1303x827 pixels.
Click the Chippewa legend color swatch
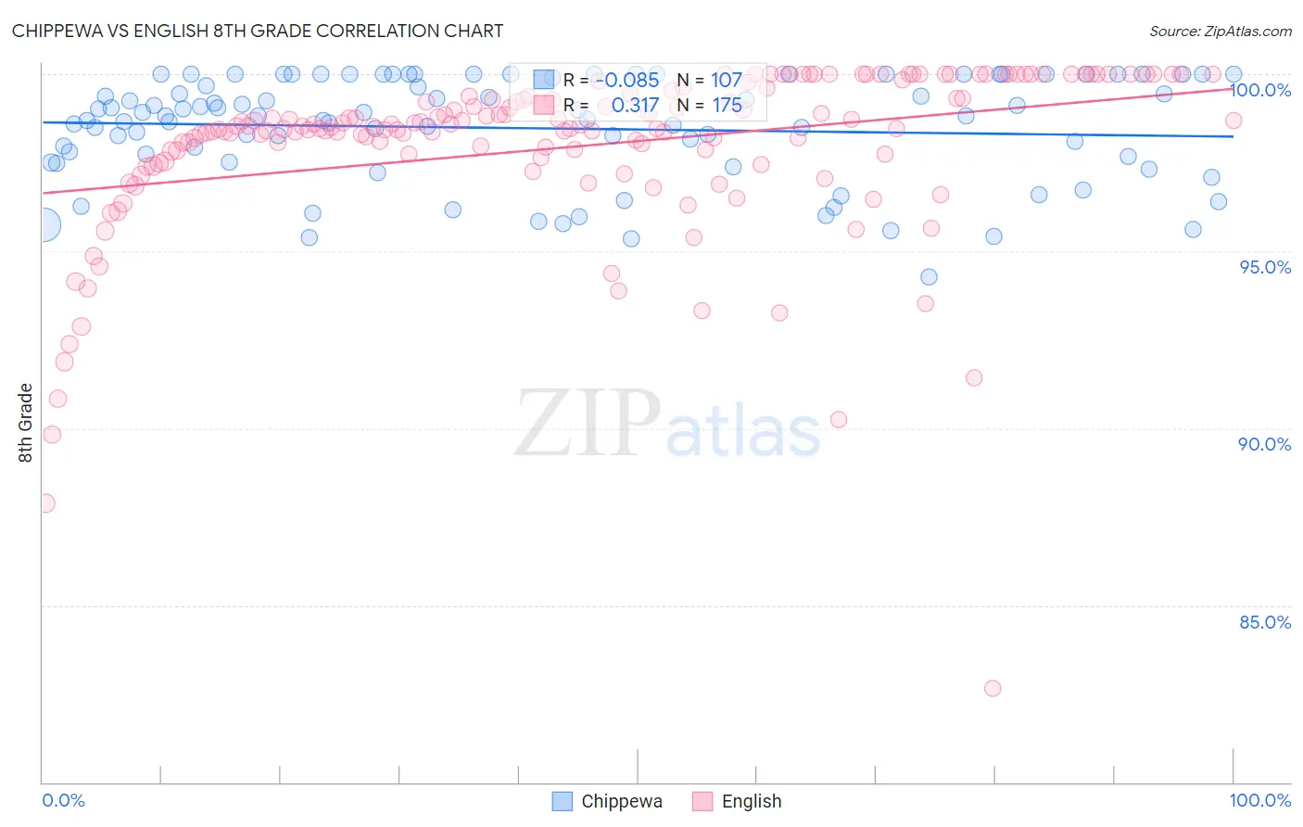[562, 801]
